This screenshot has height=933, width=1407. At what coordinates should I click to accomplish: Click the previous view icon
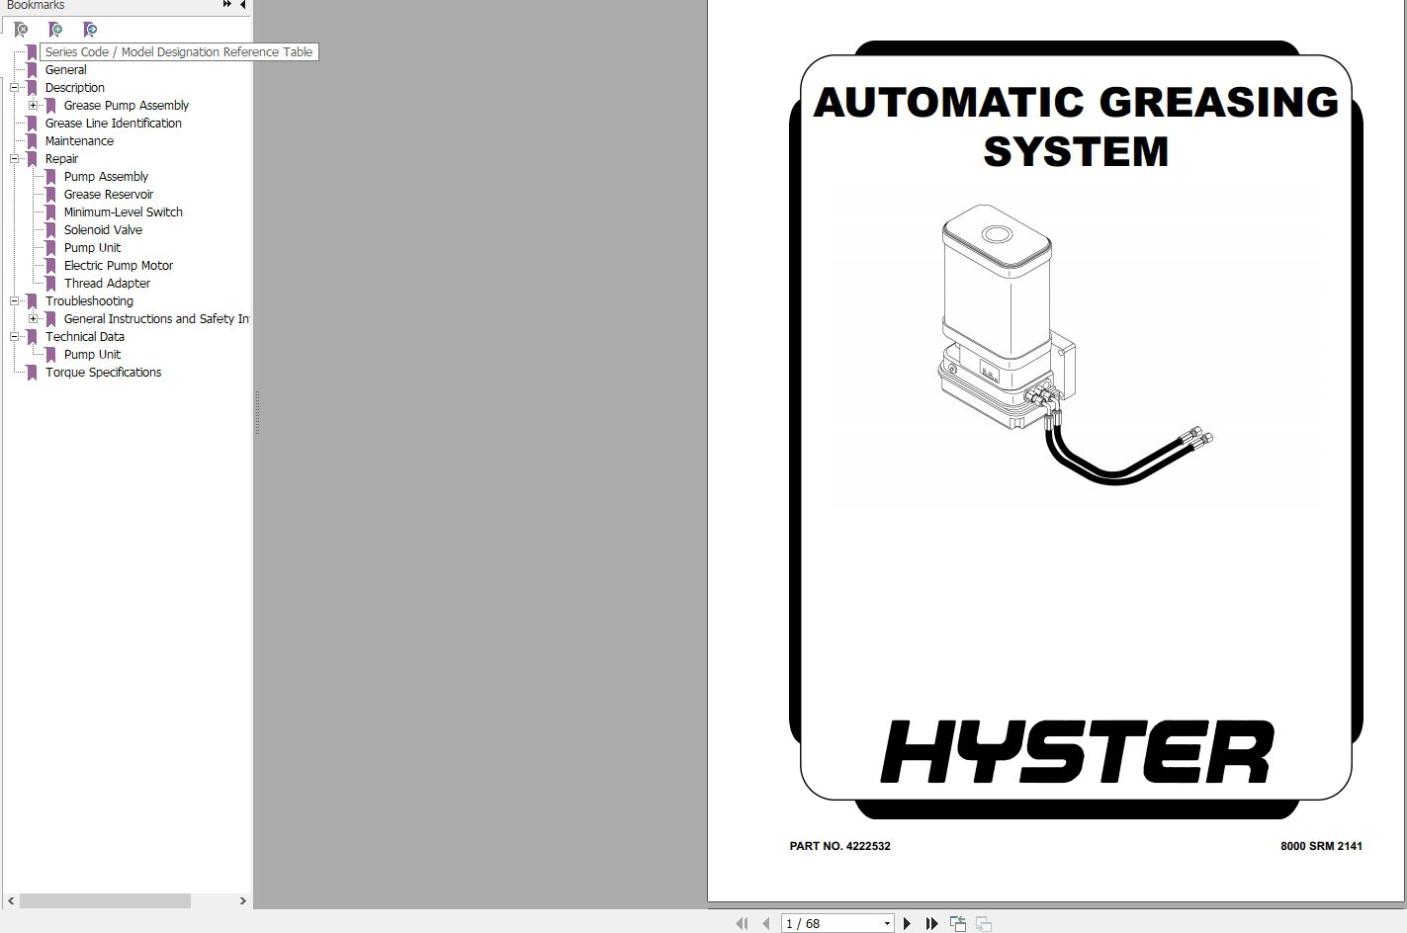958,923
